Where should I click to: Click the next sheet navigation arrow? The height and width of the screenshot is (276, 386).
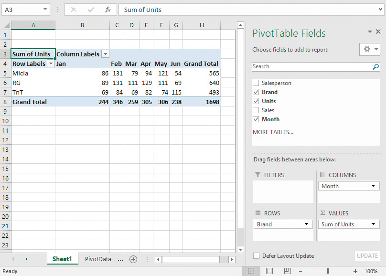tap(27, 259)
